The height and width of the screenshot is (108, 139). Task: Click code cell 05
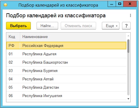pos(13,87)
